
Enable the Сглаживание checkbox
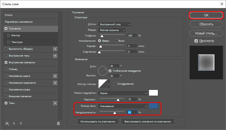(x=115, y=84)
